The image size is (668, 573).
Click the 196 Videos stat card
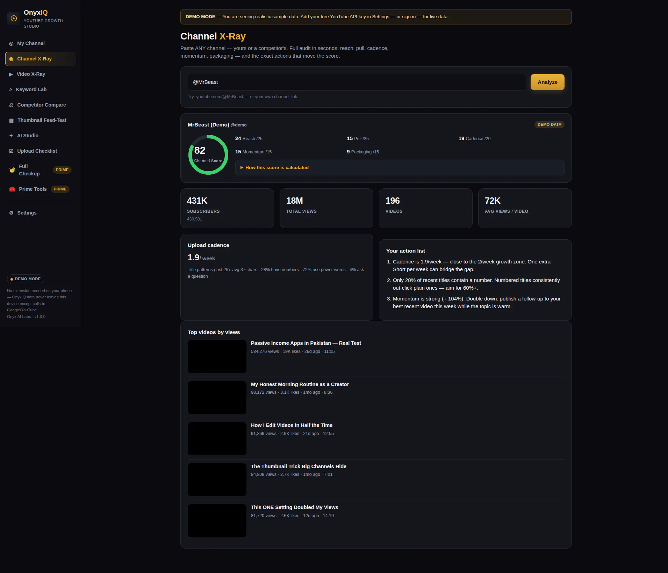pos(426,208)
